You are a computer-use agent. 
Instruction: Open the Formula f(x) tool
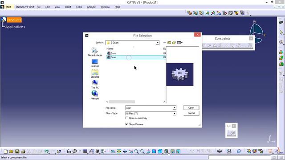69,151
